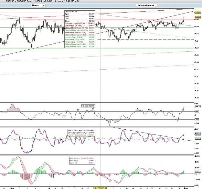Click the Oblique Major Sup (+1.68%) row

click(80, 30)
